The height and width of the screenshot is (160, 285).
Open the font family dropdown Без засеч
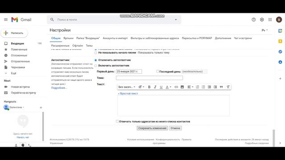click(x=126, y=87)
